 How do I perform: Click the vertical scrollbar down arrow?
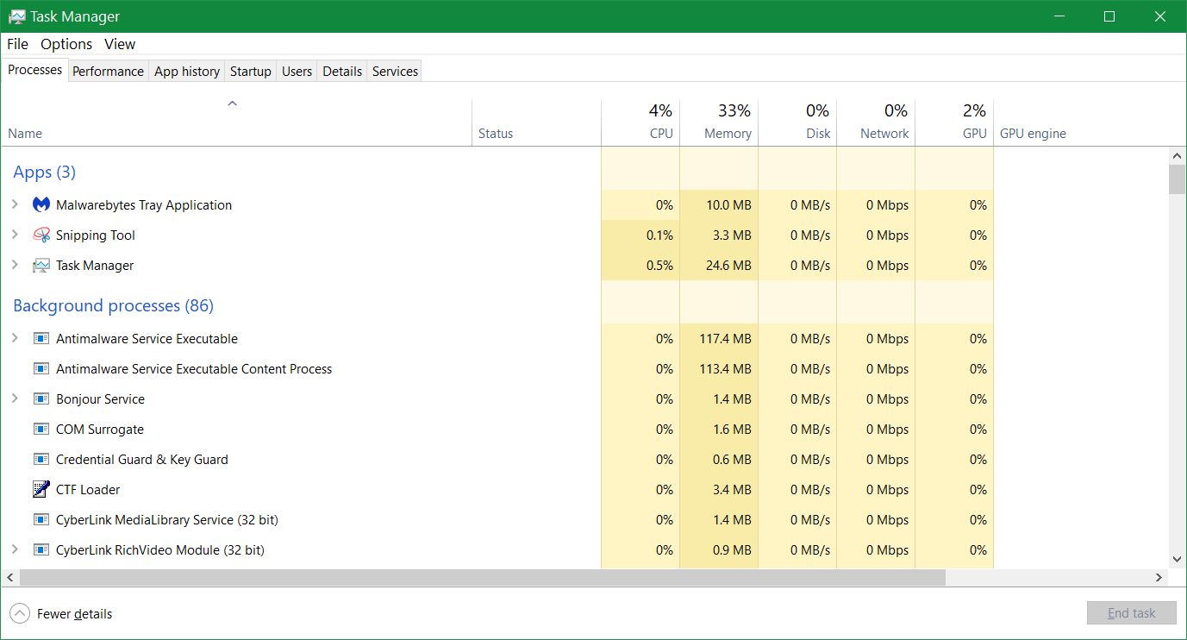point(1177,560)
